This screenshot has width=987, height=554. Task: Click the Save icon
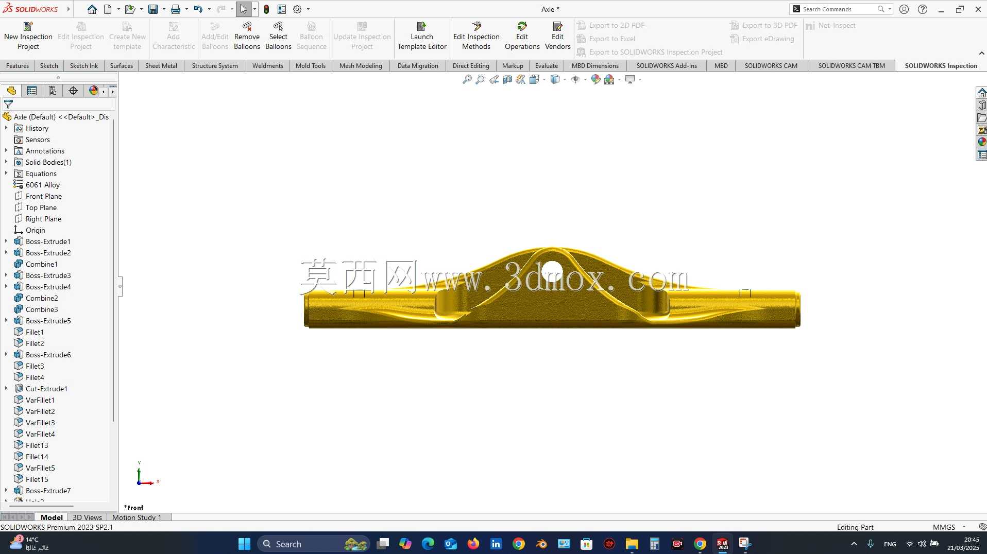tap(153, 9)
